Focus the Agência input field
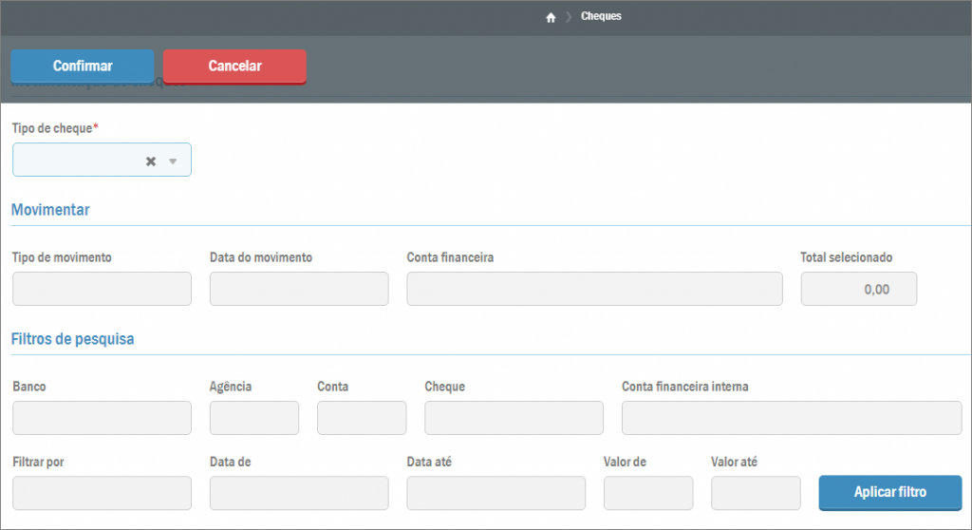972x530 pixels. [253, 418]
